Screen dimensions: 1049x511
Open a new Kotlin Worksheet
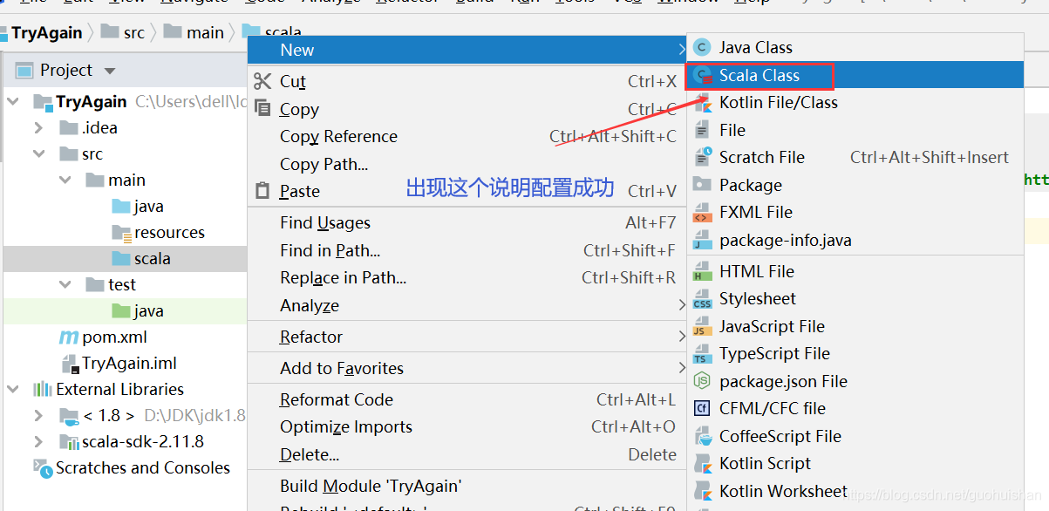782,491
